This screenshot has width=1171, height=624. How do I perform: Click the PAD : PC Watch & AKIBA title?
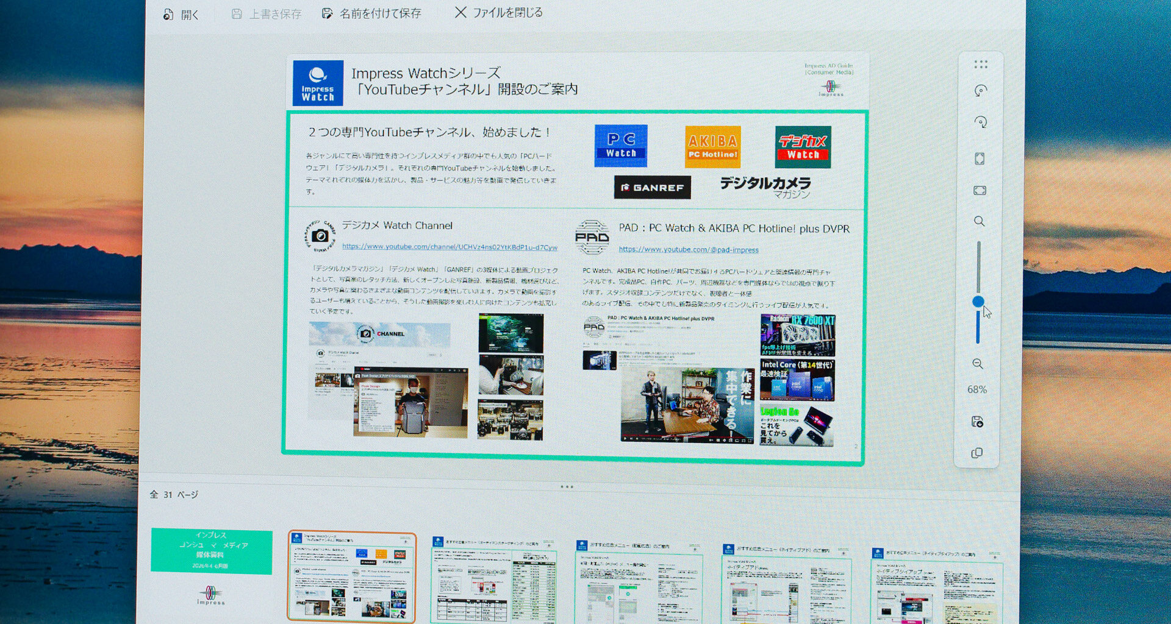(734, 229)
